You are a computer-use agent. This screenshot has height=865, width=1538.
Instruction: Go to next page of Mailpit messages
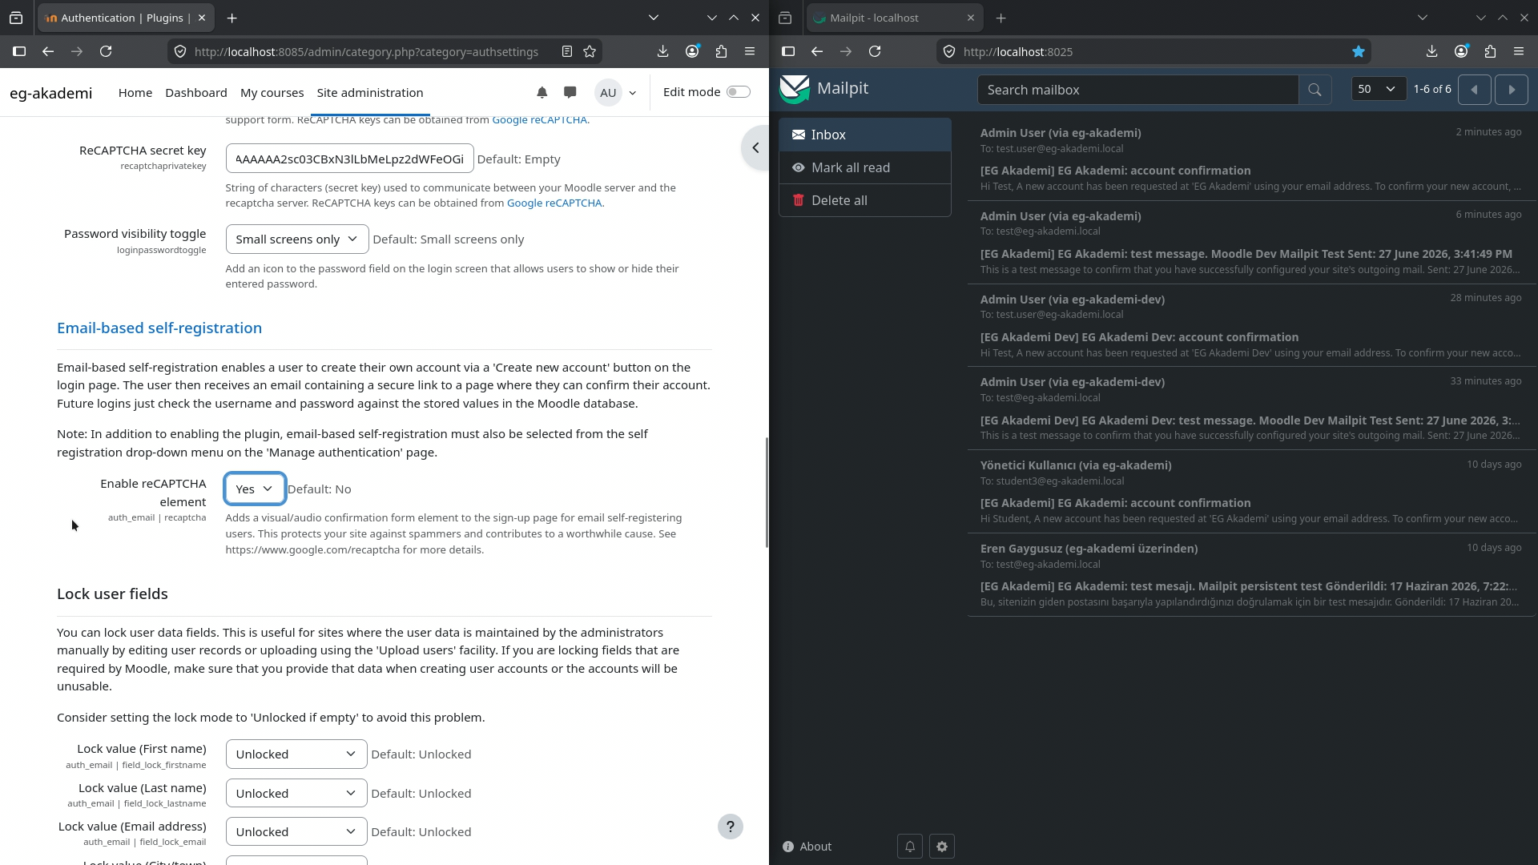point(1512,90)
